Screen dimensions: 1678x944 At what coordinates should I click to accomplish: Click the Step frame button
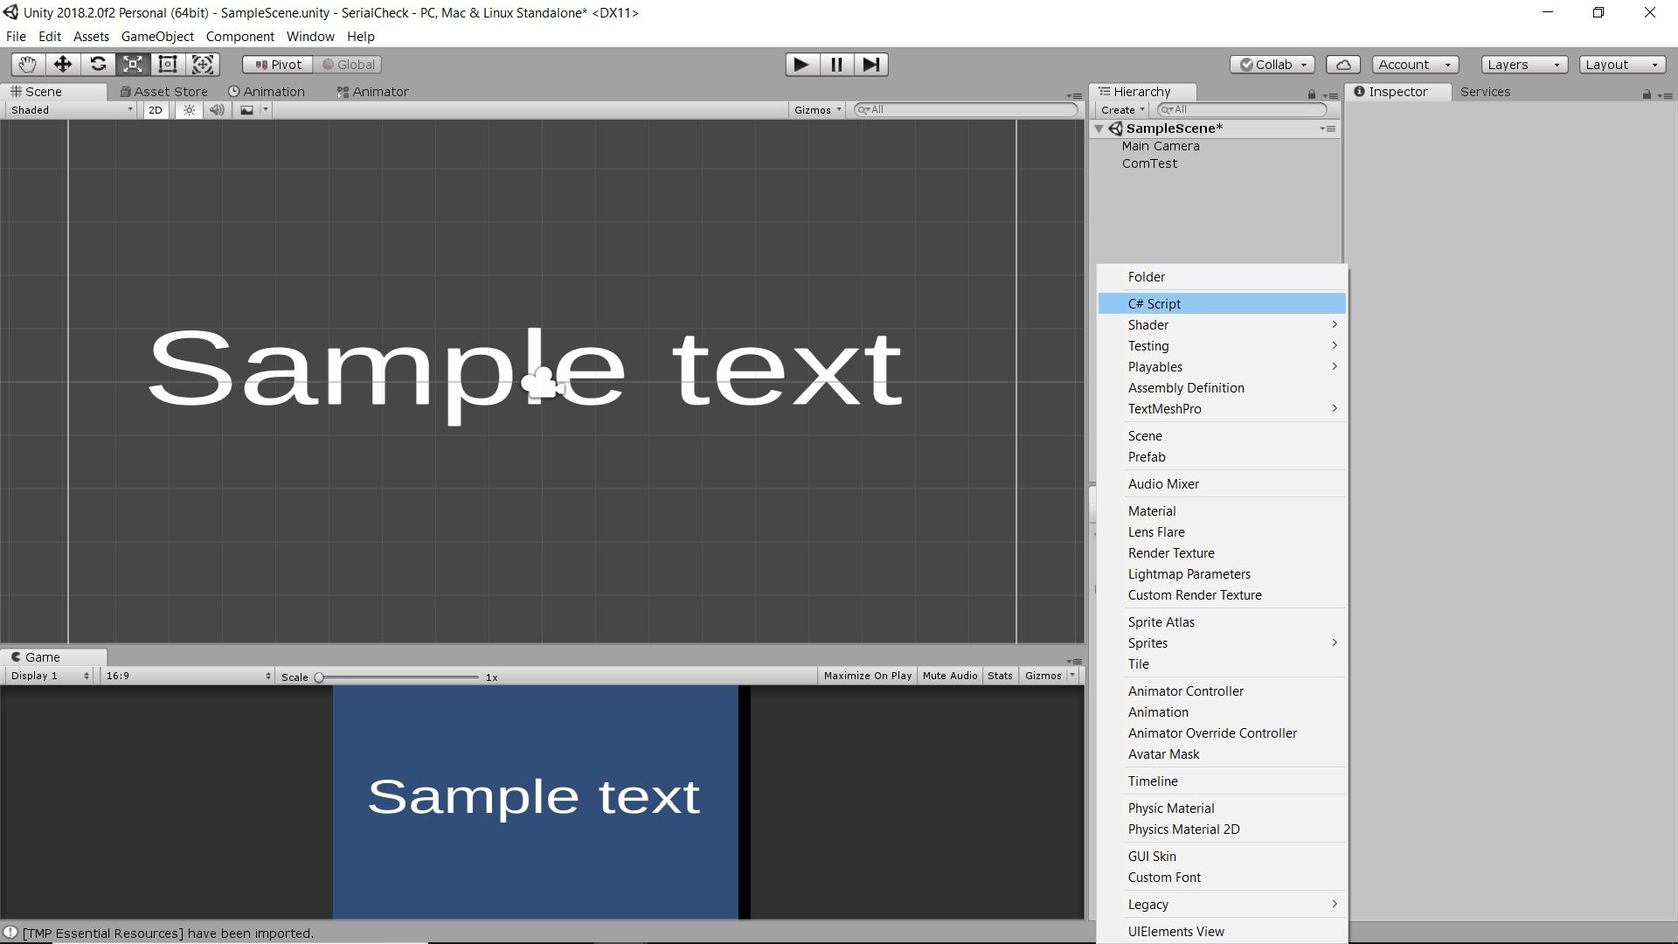pyautogui.click(x=870, y=64)
